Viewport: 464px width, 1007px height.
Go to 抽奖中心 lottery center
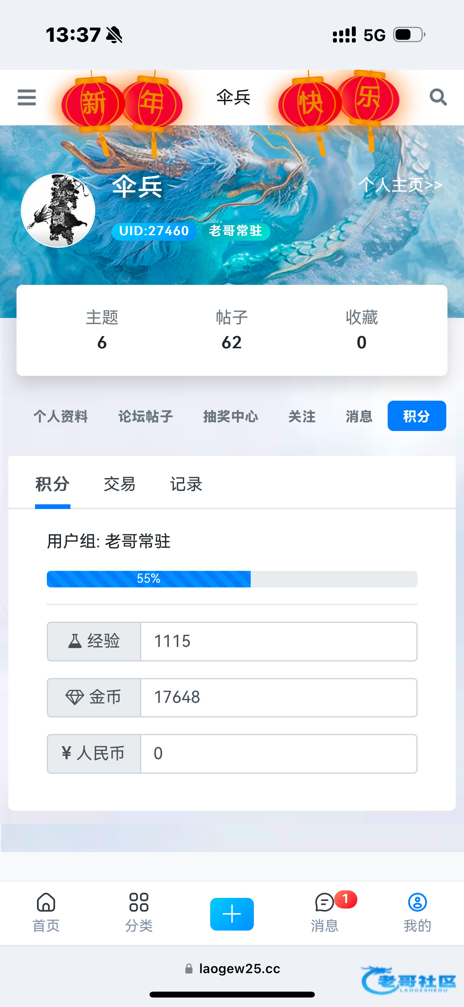[231, 416]
